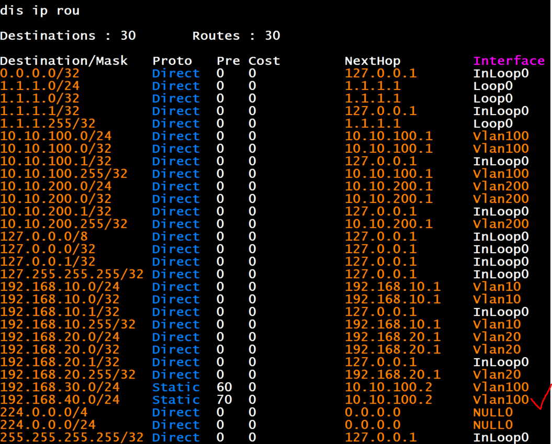
Task: Click NULL0 interface in 224.0.0.0/4 row
Action: [493, 412]
